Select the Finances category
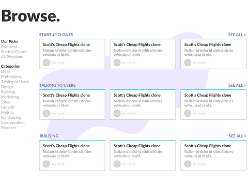This screenshot has height=186, width=248. 9,128
